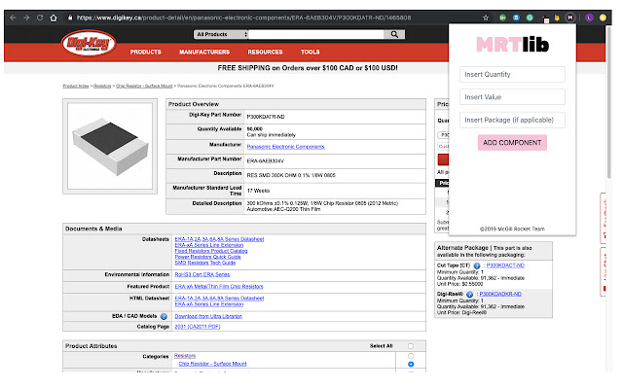Open the teal Grammarly-style extension icon

click(x=530, y=18)
